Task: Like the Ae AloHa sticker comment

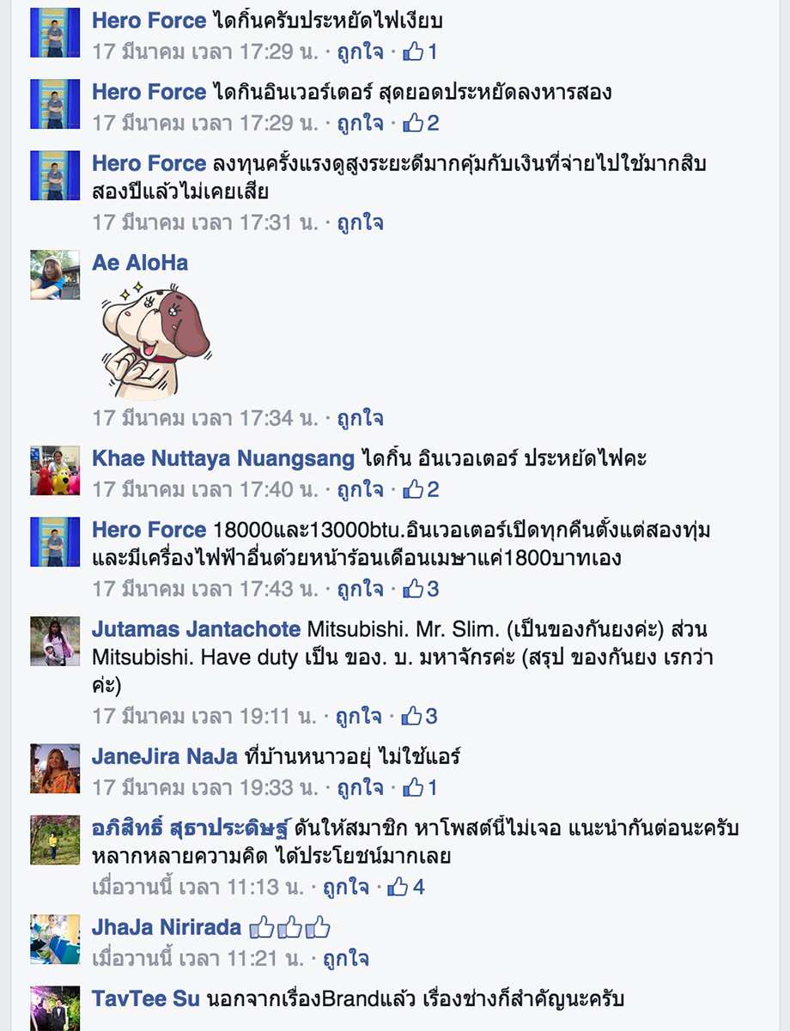Action: click(360, 418)
